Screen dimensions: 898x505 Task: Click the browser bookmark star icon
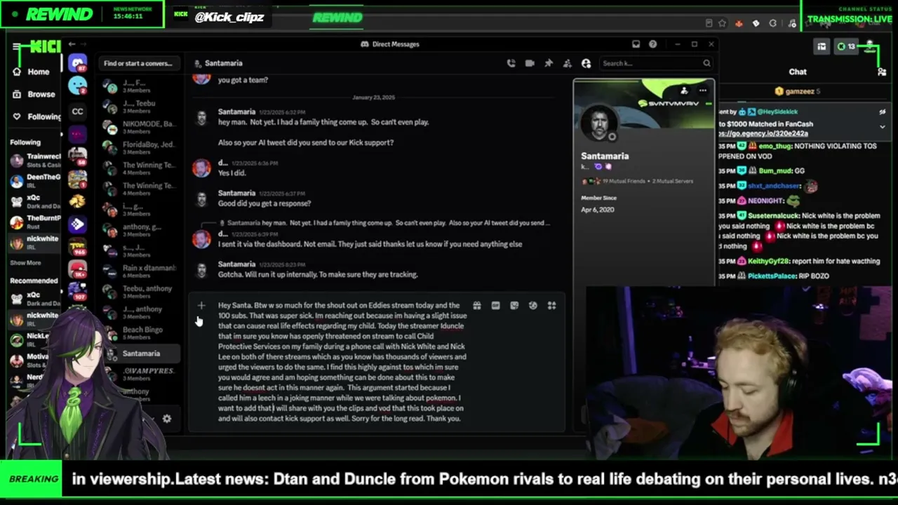(x=721, y=23)
